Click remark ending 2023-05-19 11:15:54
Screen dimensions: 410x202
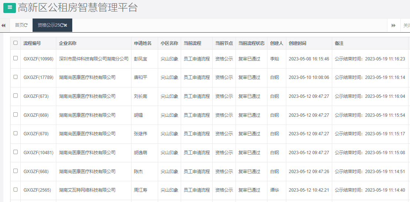coord(370,115)
